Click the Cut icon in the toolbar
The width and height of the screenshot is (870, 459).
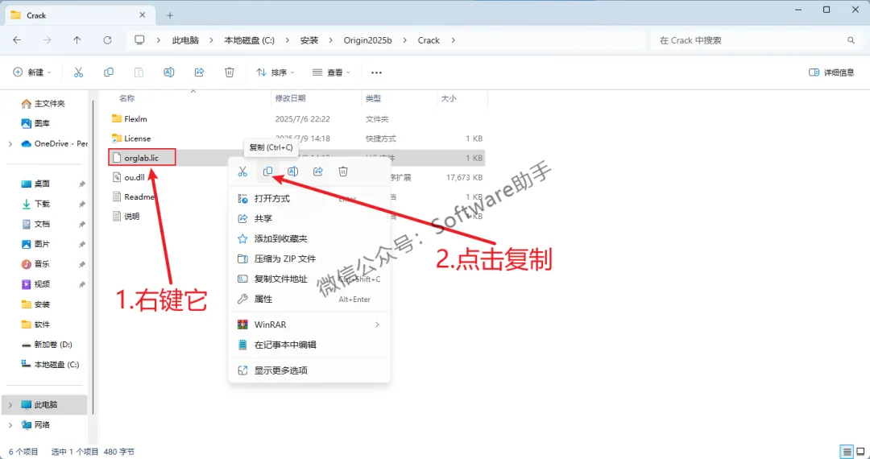pos(78,72)
